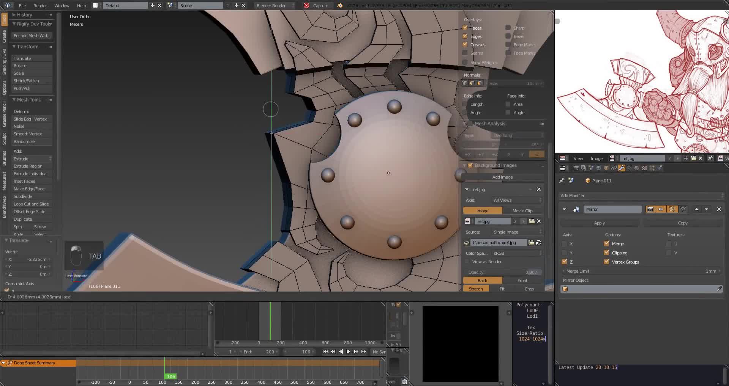
Task: Open the Render menu in the top bar
Action: coord(40,5)
